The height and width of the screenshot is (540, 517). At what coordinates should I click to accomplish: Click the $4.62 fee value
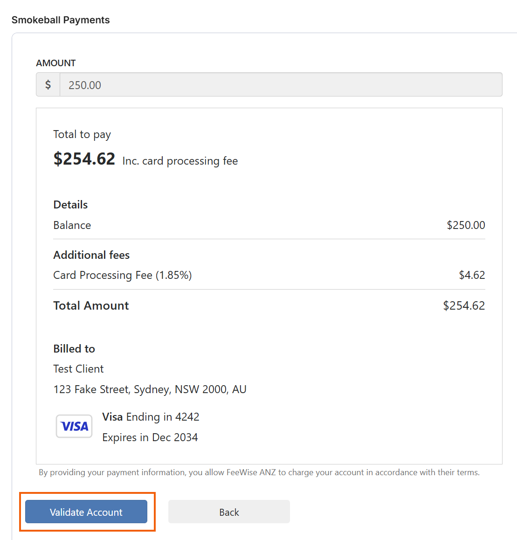472,275
